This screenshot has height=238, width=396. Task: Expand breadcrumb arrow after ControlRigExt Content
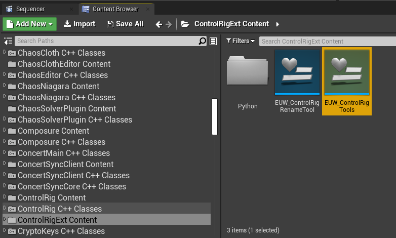pos(278,24)
